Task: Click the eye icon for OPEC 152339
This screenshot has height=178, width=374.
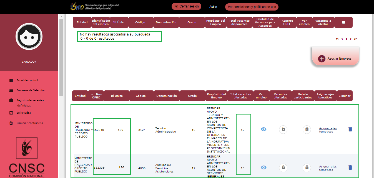Action: [263, 167]
